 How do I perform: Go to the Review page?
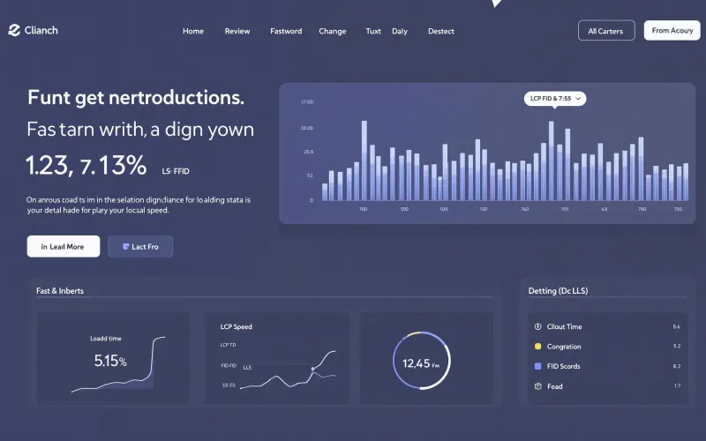tap(237, 31)
